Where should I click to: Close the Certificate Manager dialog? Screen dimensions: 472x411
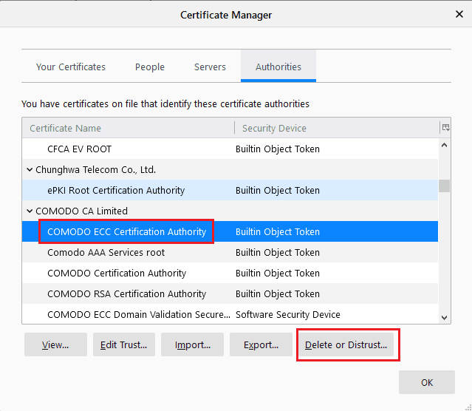tap(459, 14)
